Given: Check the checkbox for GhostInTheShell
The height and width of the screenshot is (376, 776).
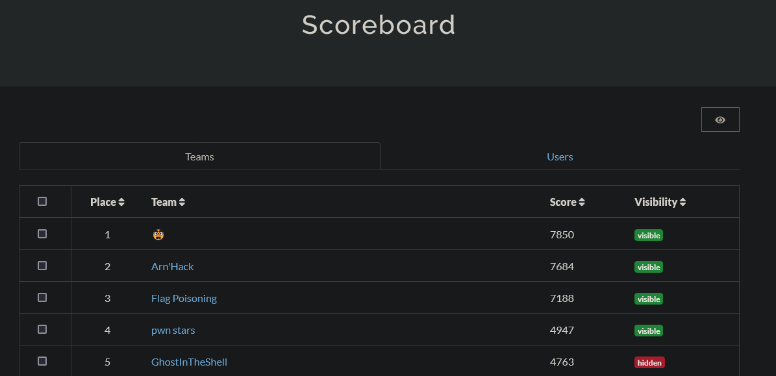Looking at the screenshot, I should [x=42, y=361].
